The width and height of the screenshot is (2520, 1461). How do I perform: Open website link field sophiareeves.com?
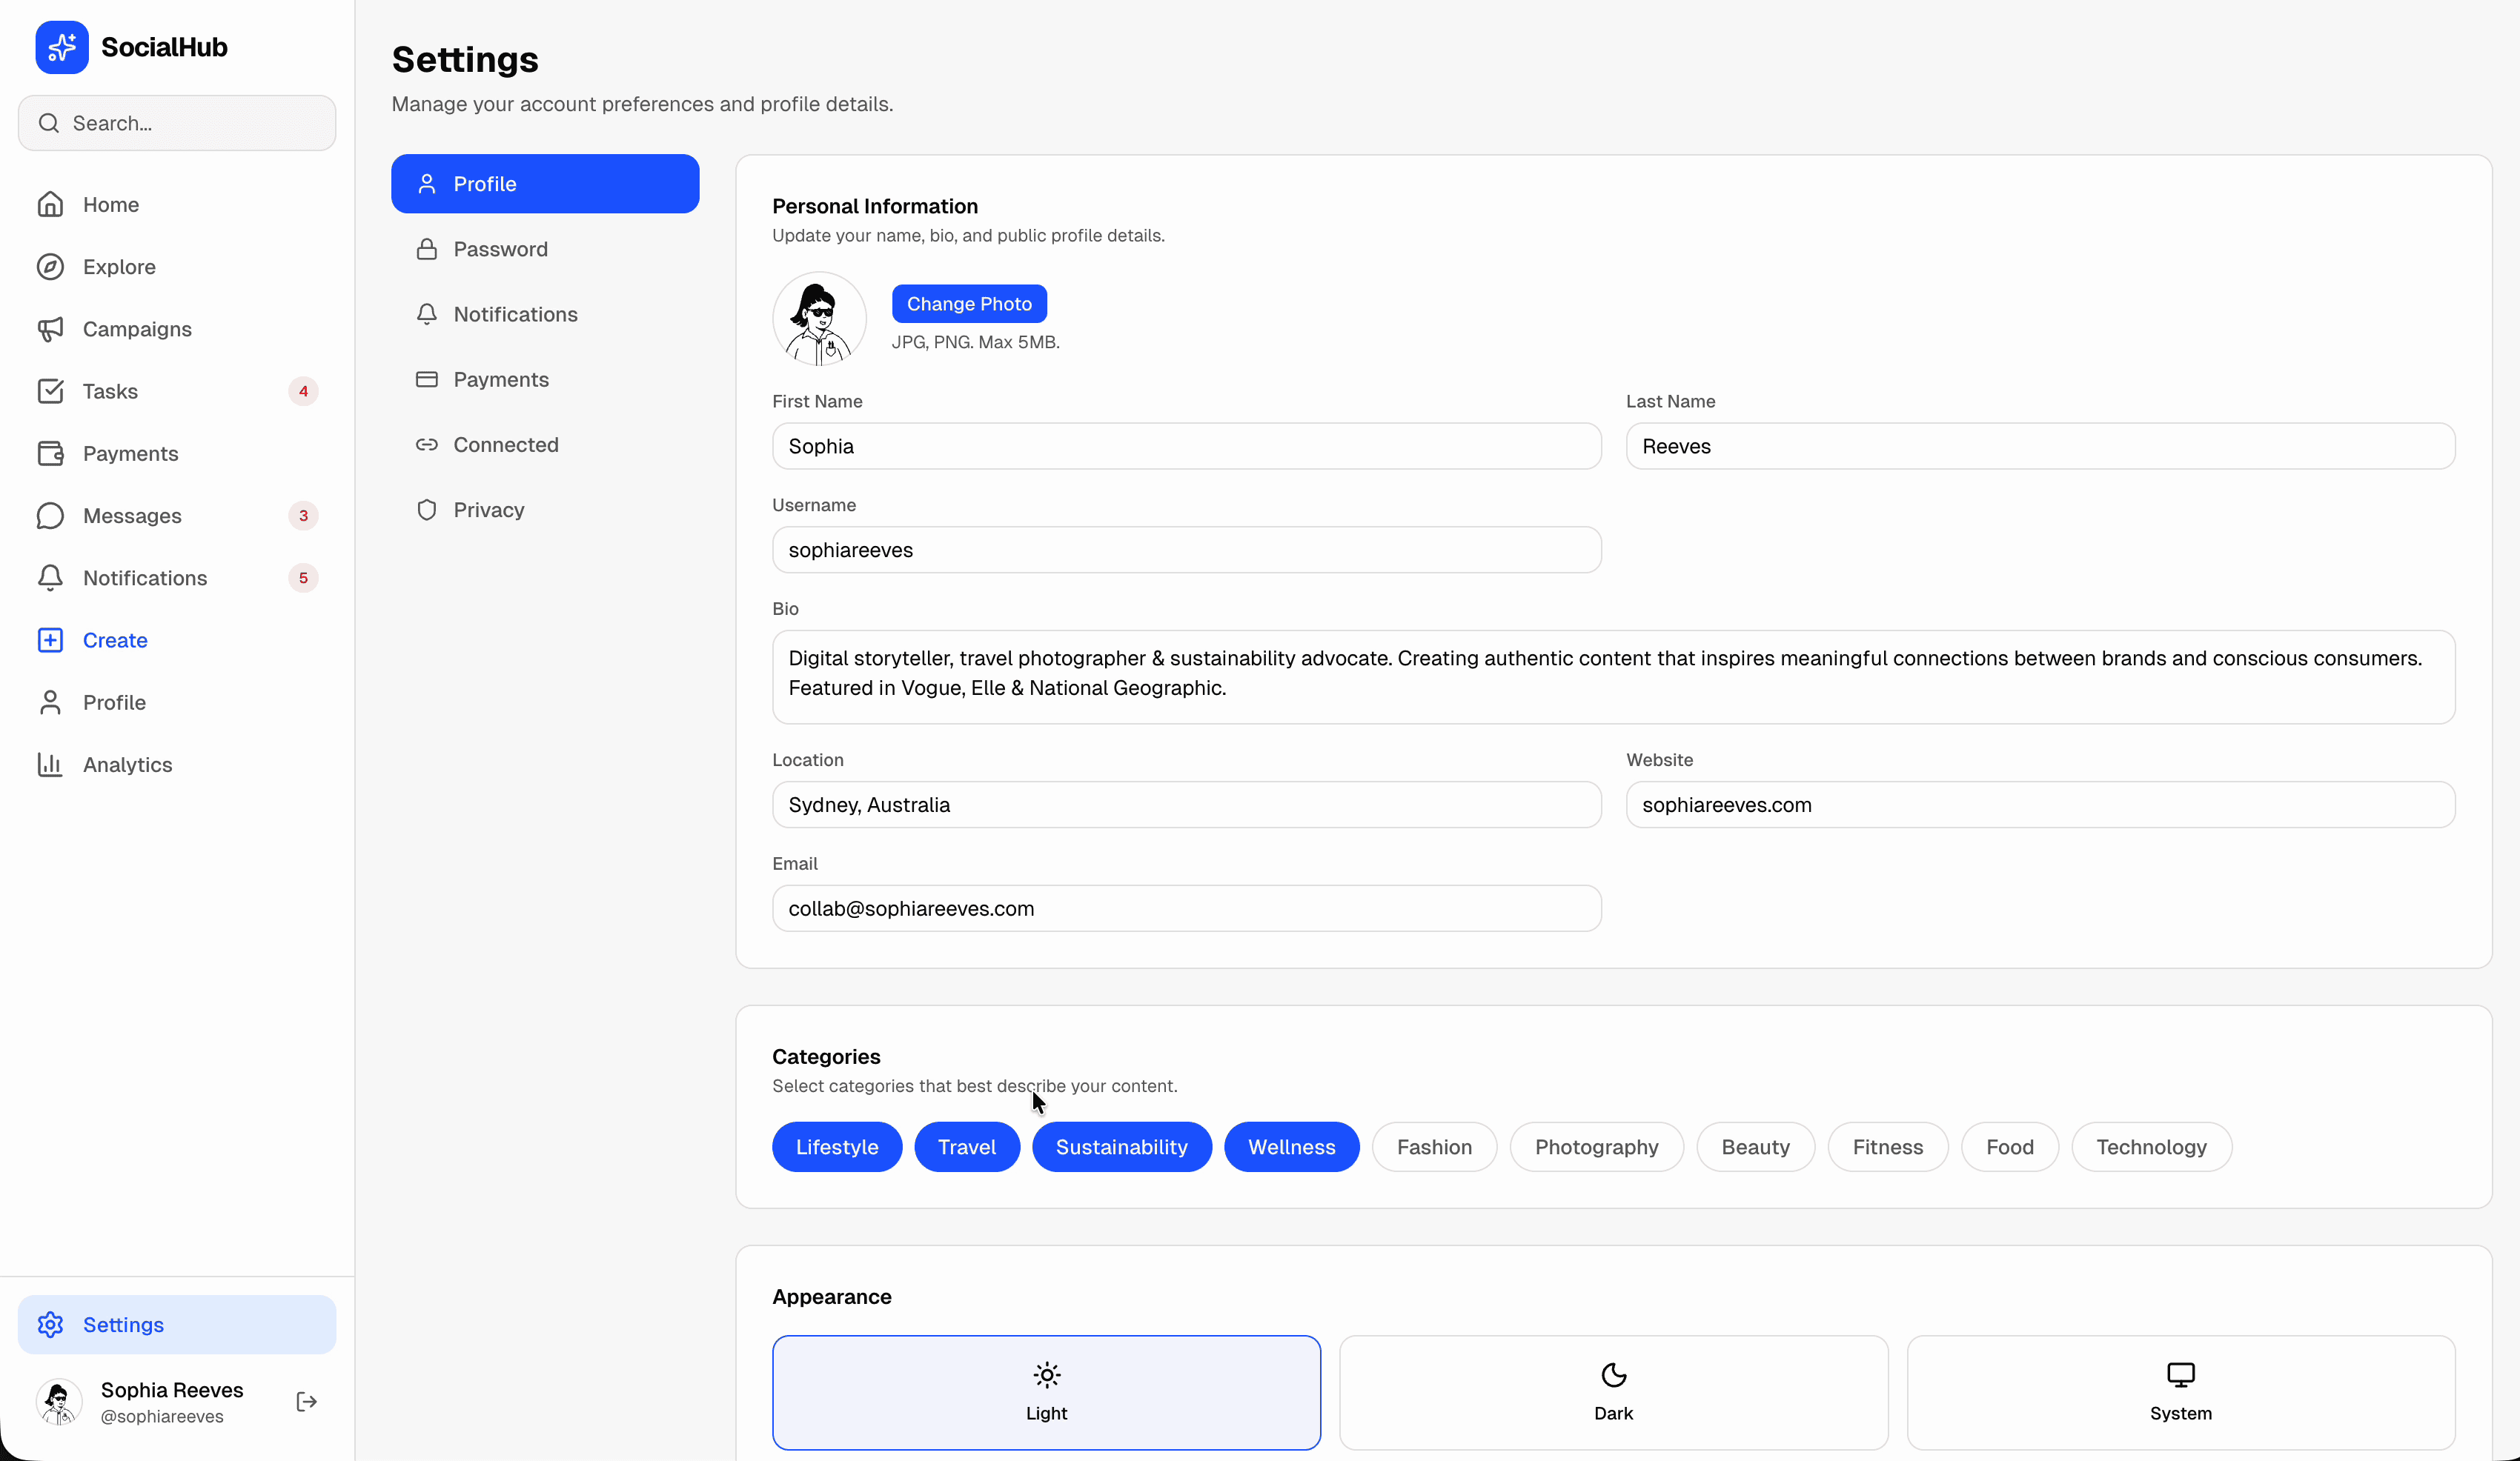[2039, 805]
